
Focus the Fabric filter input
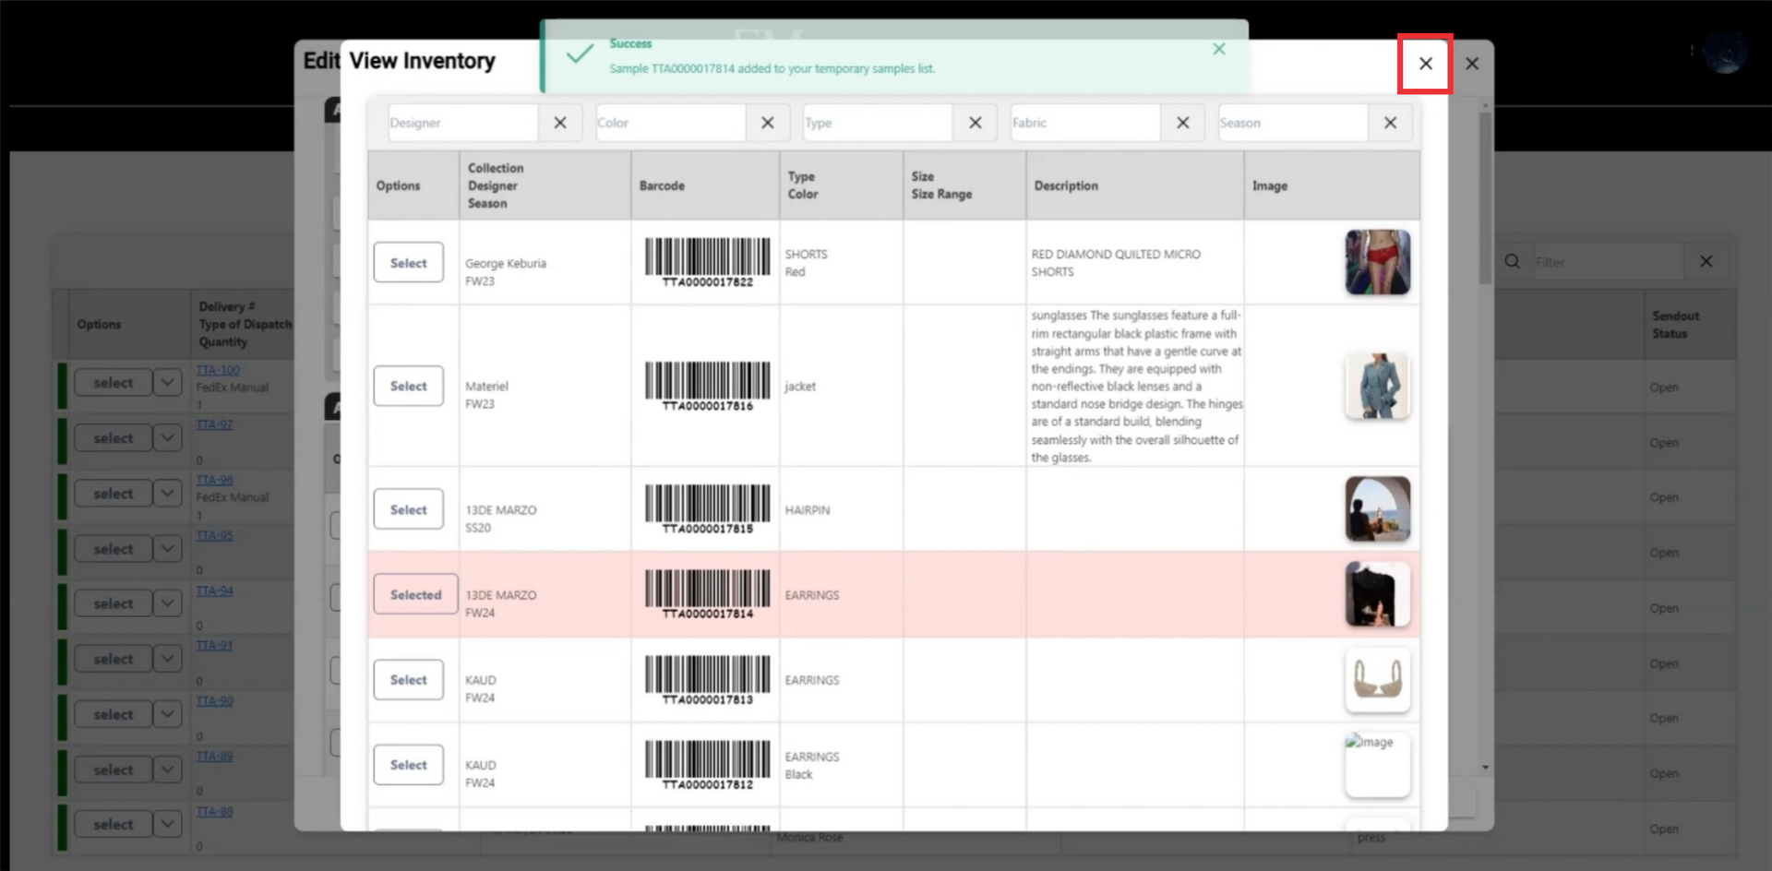[1085, 123]
